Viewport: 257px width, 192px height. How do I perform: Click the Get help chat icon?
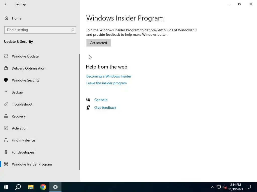coord(88,99)
